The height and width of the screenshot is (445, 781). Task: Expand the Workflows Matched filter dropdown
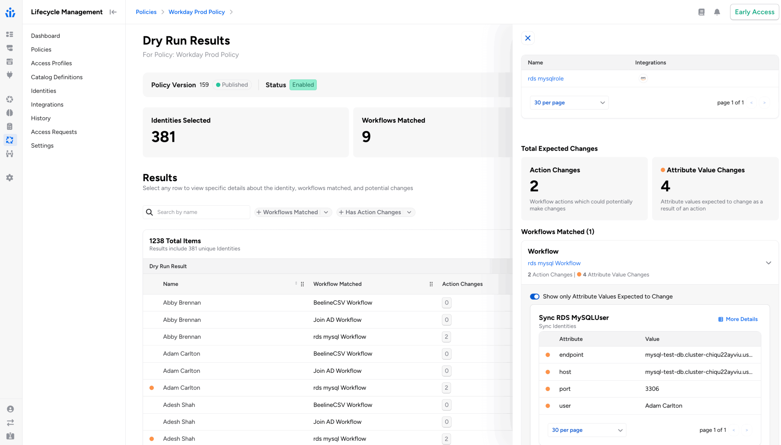tap(326, 212)
